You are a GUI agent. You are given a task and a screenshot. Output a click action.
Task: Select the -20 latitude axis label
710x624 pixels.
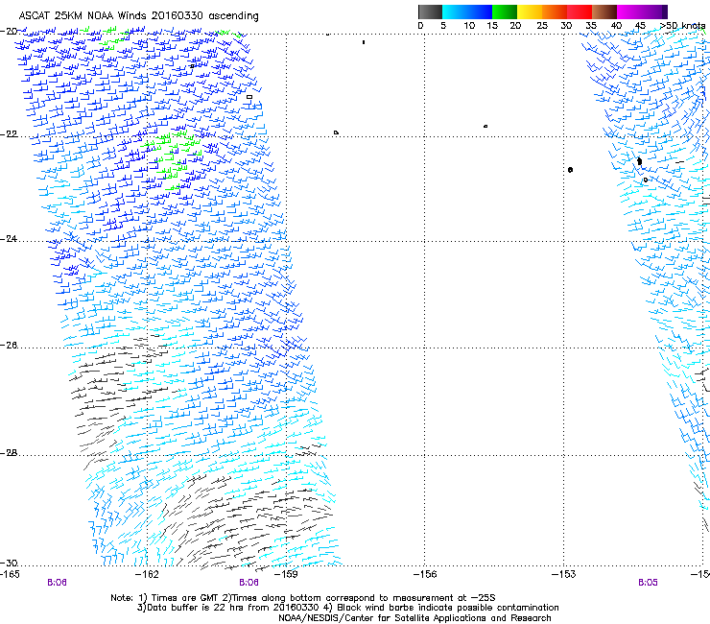tap(9, 31)
